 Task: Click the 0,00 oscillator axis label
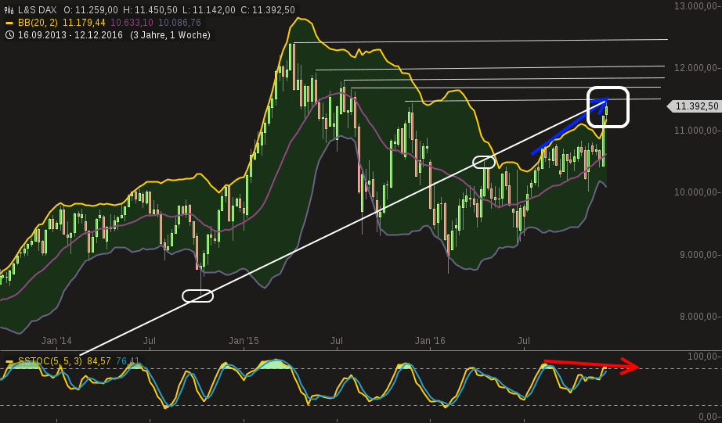click(709, 417)
